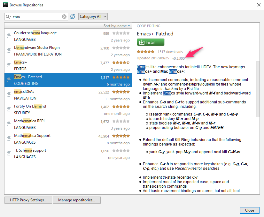Image resolution: width=264 pixels, height=217 pixels.
Task: Click plugin icon beside Mathematica Support
Action: (9, 138)
